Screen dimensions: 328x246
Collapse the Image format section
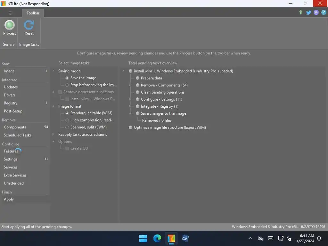53,106
